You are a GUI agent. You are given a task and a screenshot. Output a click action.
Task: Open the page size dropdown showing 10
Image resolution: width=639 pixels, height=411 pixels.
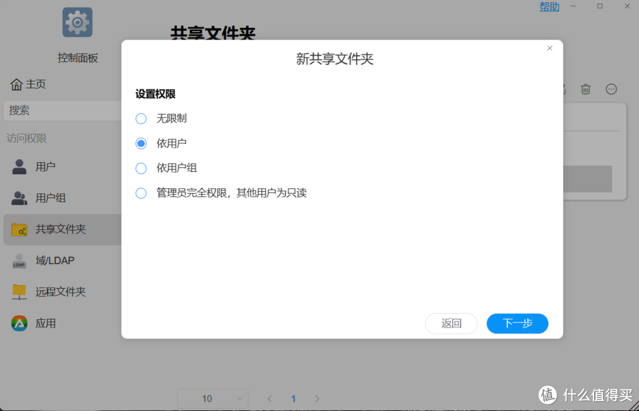213,399
